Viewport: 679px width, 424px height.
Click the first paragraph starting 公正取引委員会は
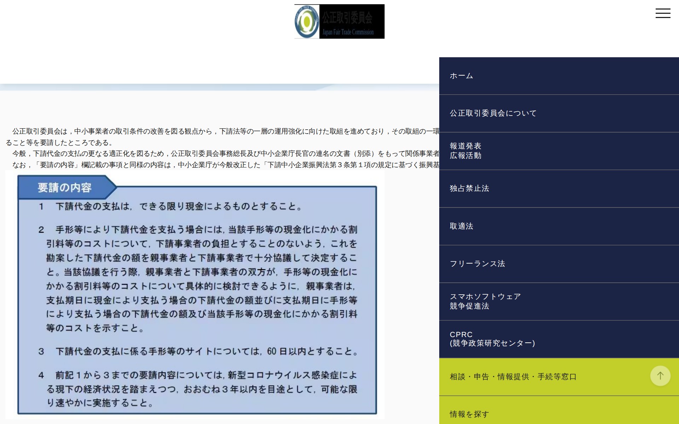[223, 132]
